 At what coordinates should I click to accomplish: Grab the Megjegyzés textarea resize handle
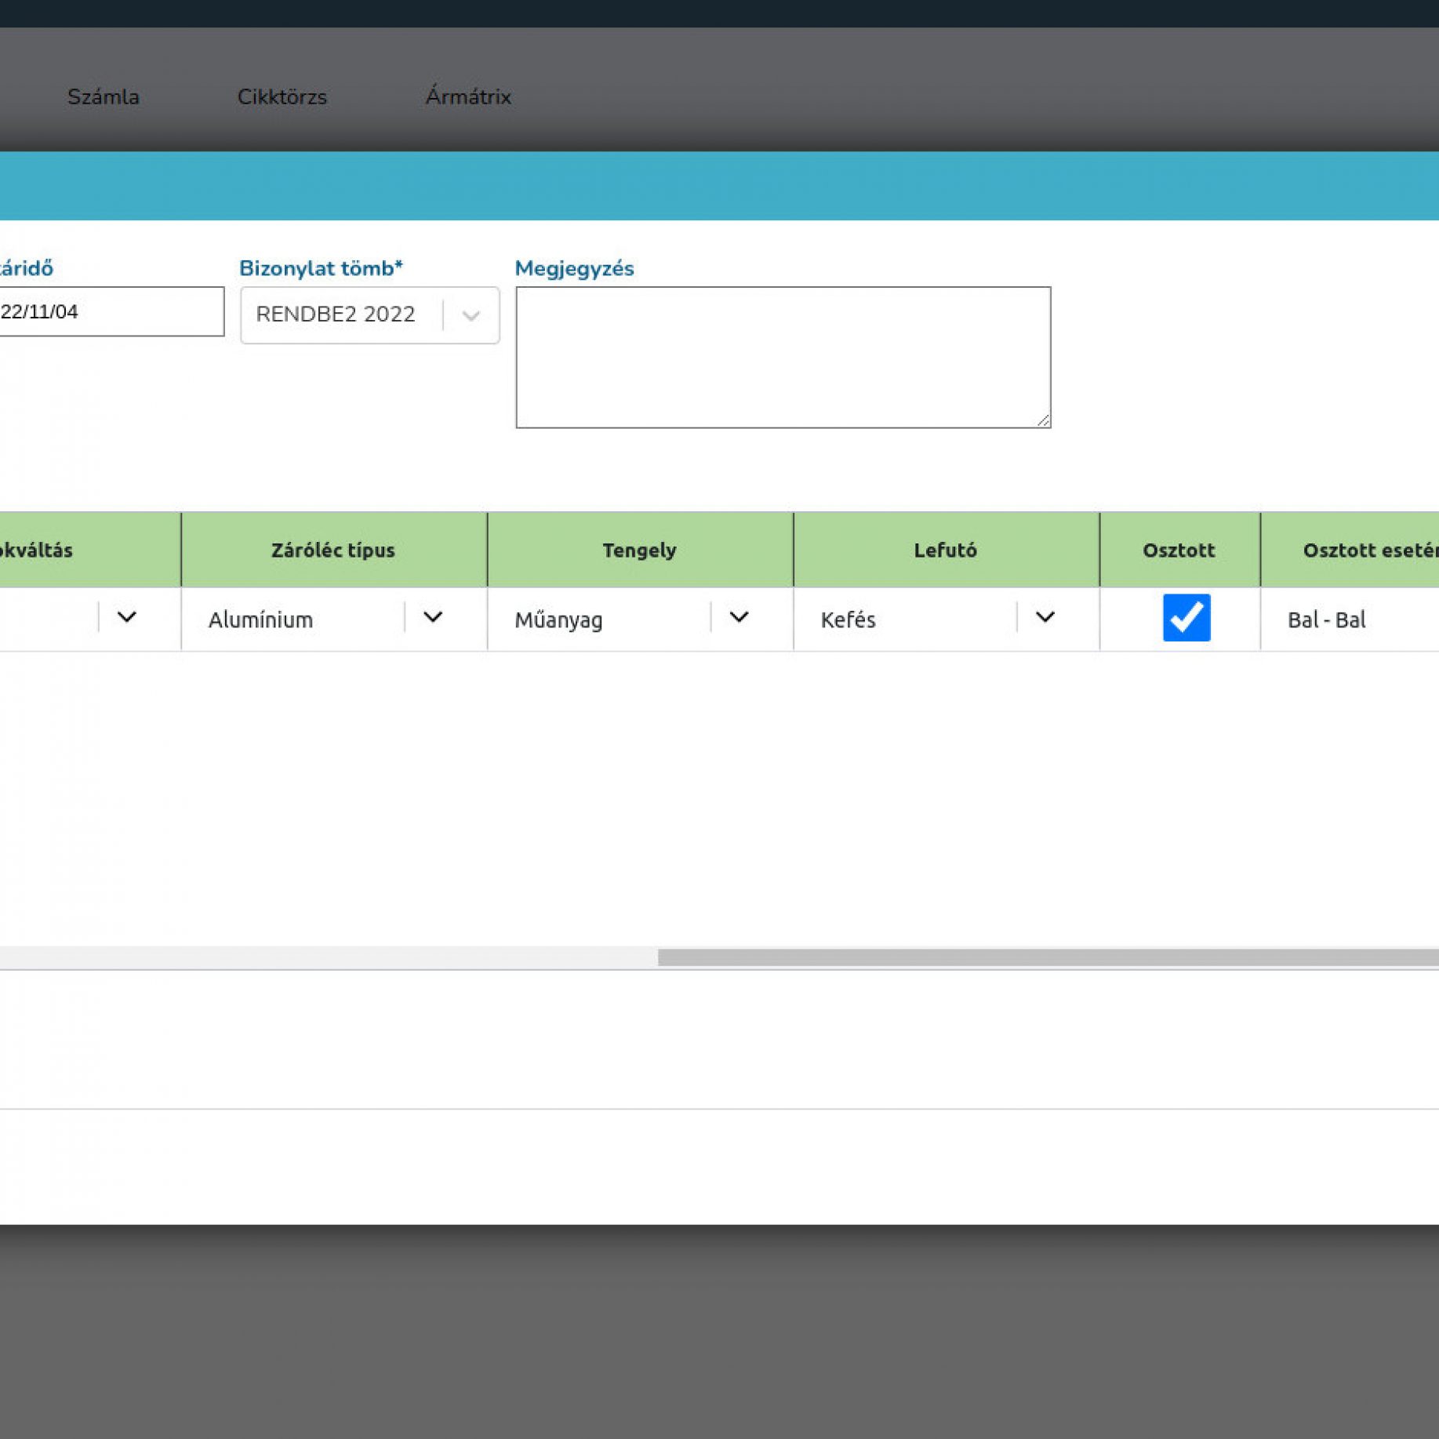(x=1042, y=421)
